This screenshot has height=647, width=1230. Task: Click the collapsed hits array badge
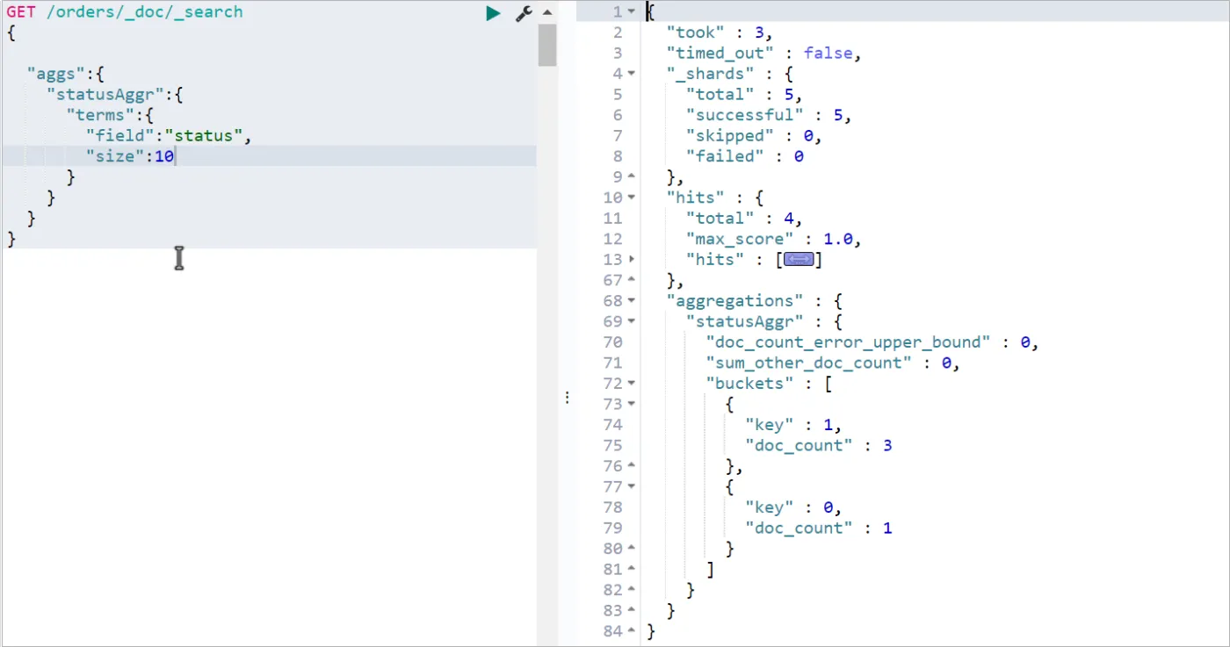tap(799, 260)
